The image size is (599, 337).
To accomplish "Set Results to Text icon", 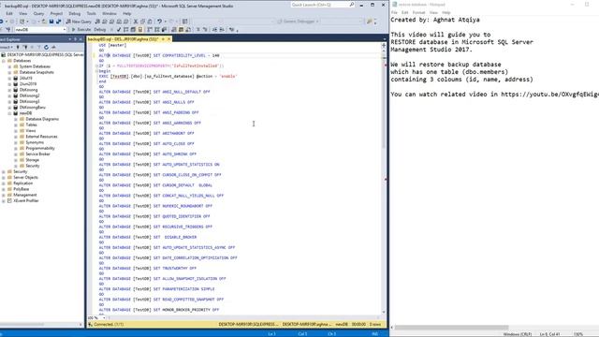I will pos(173,29).
